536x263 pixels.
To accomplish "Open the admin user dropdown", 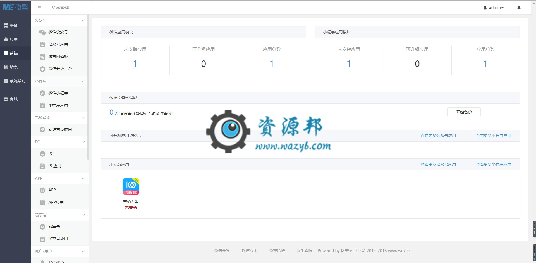I will click(x=493, y=8).
